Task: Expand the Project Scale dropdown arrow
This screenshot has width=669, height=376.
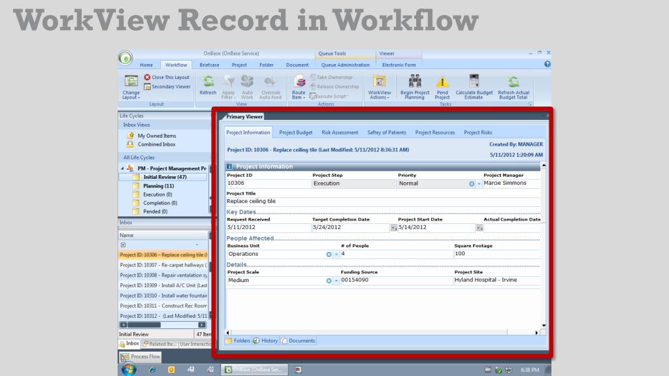Action: [x=336, y=281]
